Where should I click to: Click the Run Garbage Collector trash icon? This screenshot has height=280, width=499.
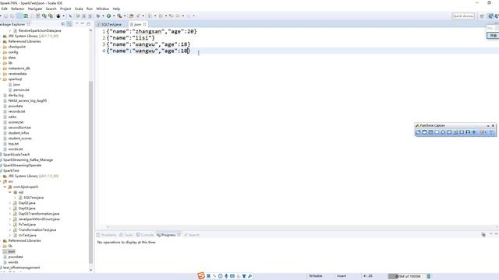[429, 276]
